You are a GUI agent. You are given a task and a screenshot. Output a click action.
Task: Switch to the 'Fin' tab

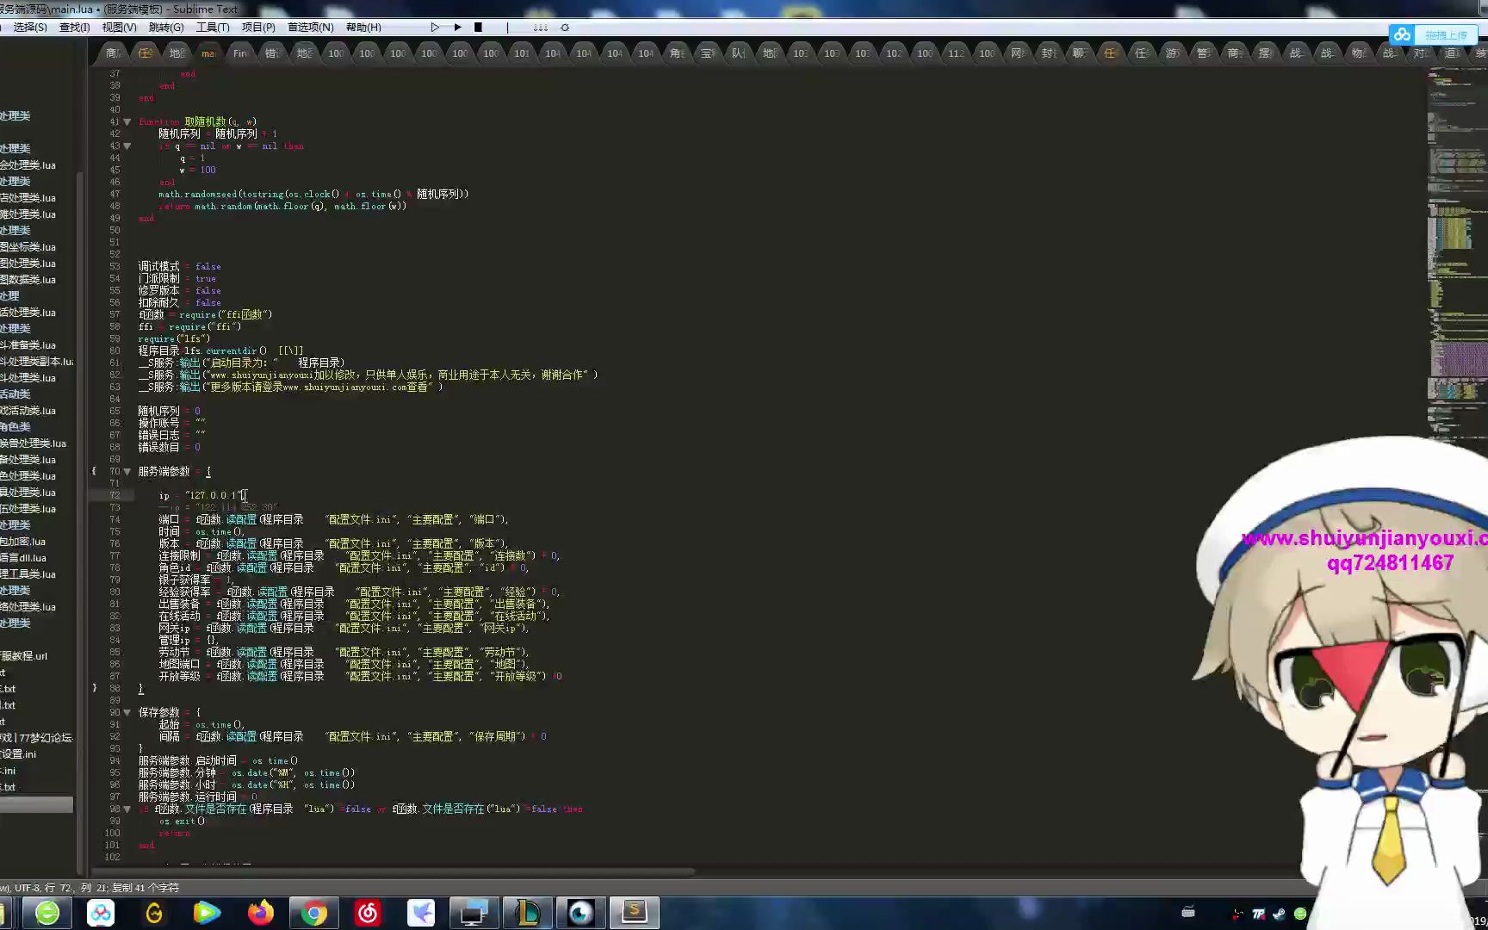click(240, 53)
